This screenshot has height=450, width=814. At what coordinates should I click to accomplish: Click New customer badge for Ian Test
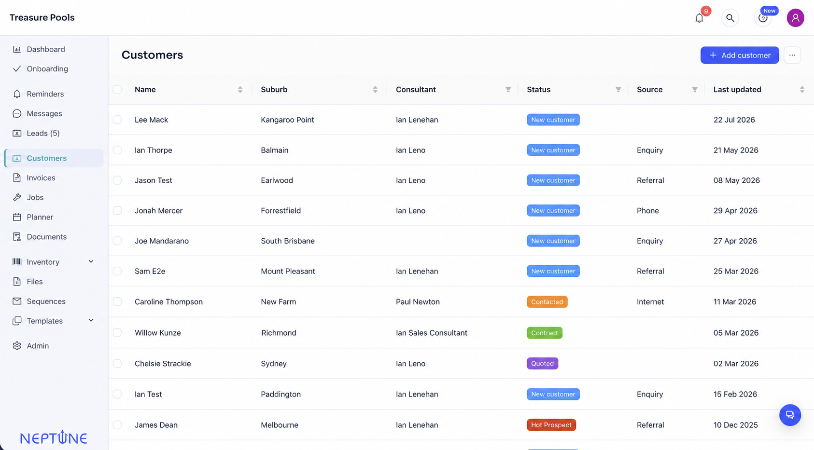tap(553, 394)
